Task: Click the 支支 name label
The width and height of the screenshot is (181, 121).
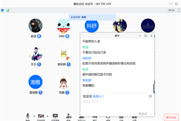Action: pyautogui.click(x=33, y=64)
